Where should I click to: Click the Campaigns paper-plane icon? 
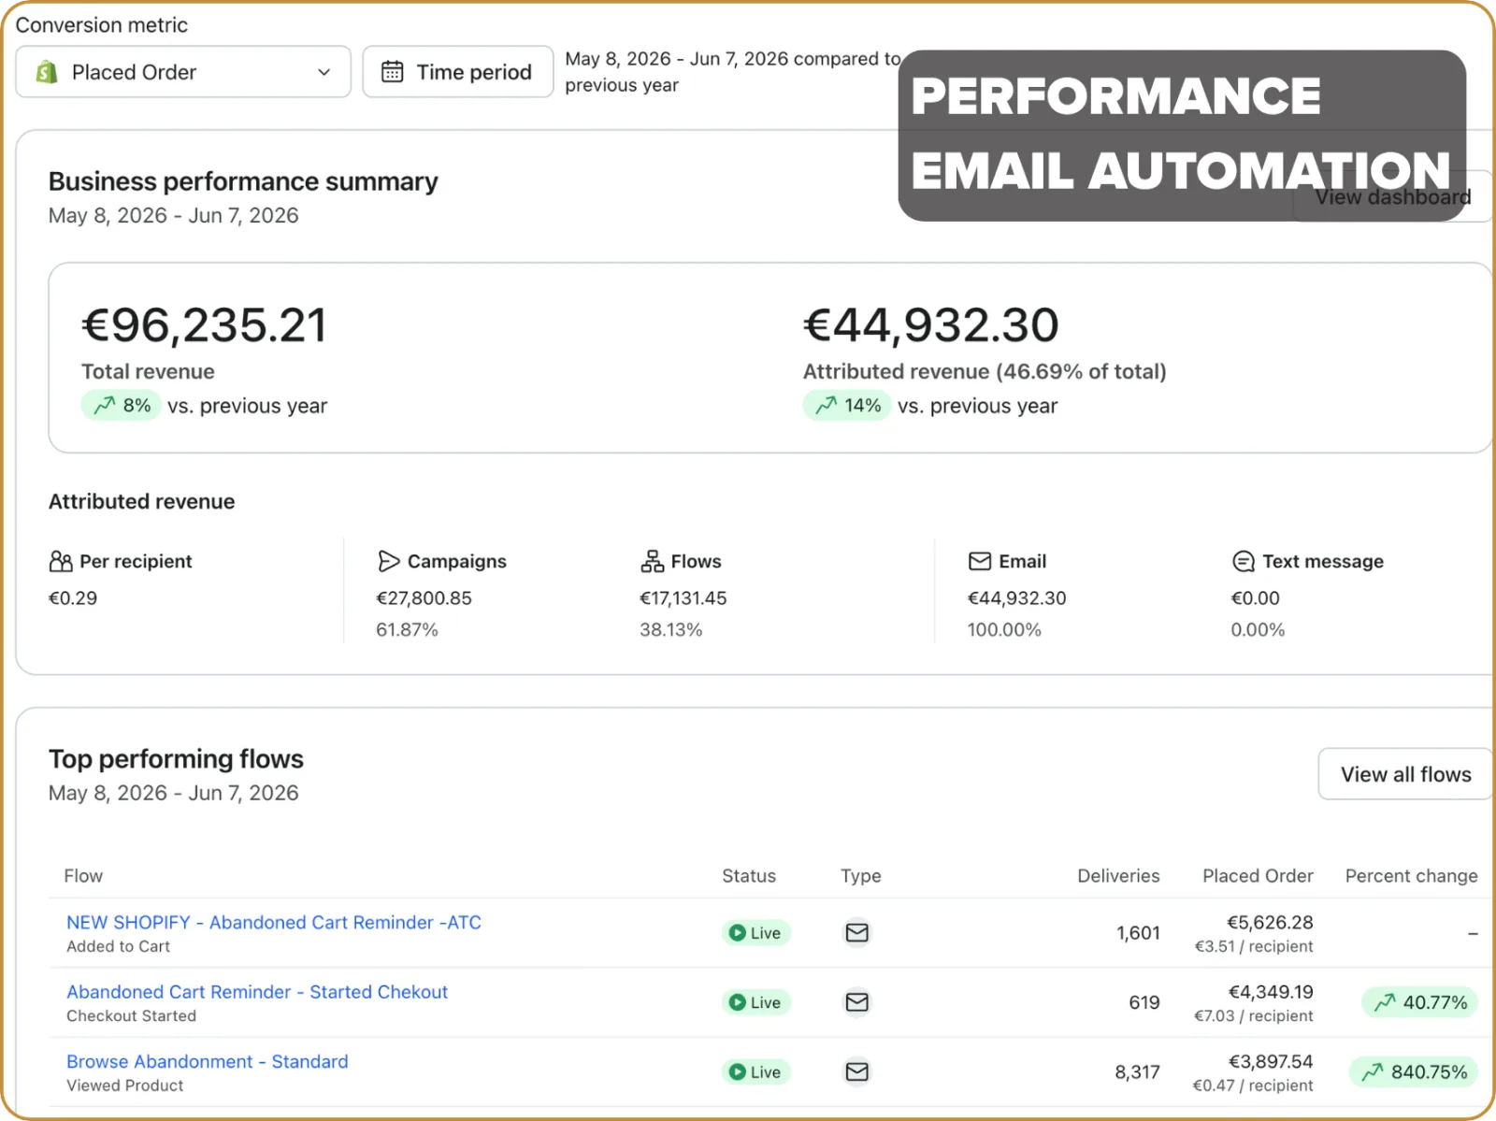coord(388,561)
